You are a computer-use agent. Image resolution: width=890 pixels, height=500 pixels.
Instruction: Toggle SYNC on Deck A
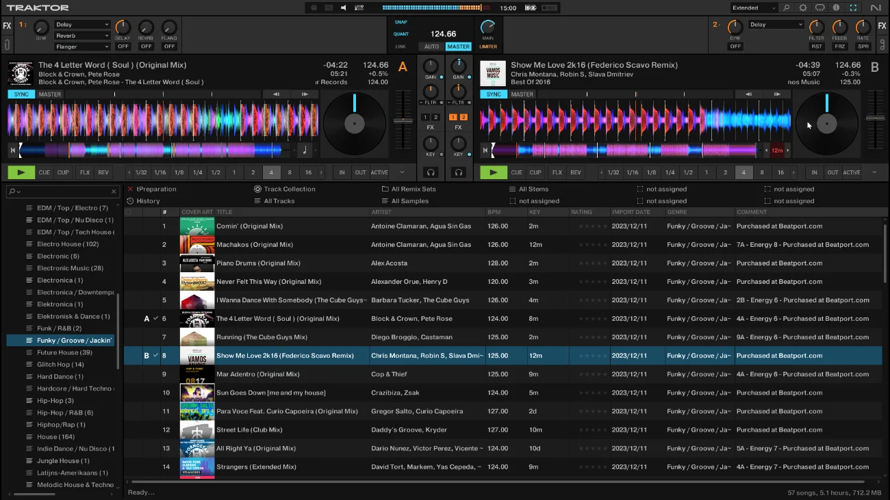[21, 94]
